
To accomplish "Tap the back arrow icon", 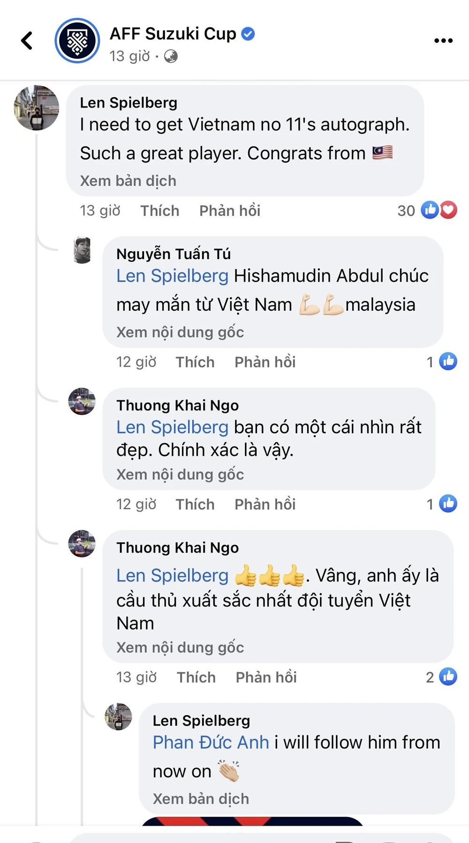I will coord(27,40).
